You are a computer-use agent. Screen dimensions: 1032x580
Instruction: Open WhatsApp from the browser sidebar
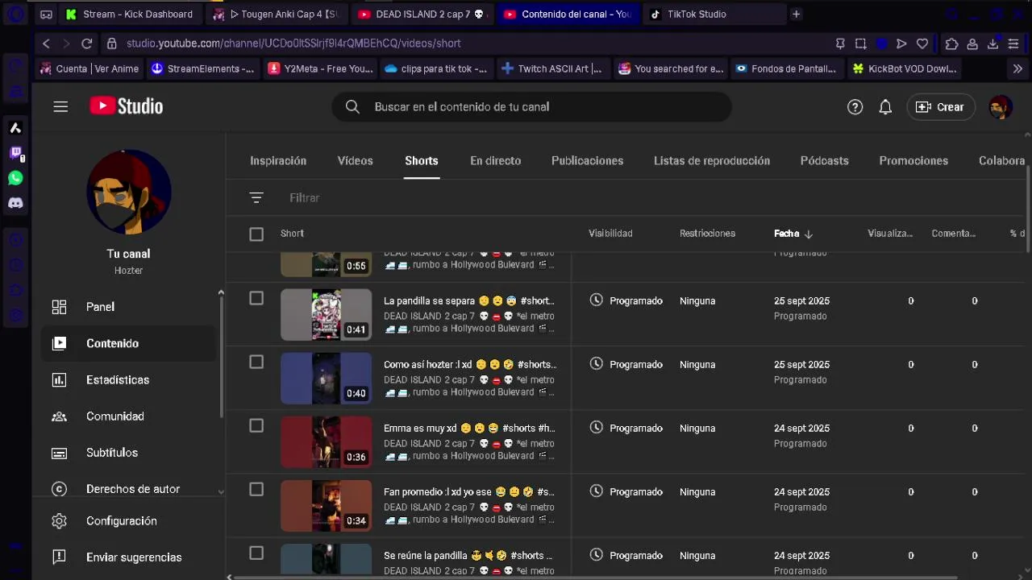point(15,178)
